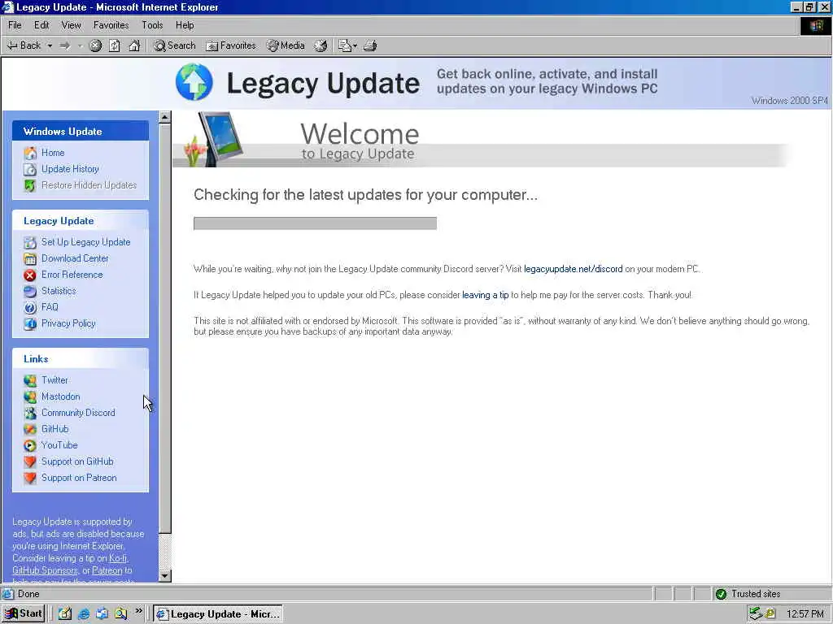Click the 12:57 PM system clock
This screenshot has width=833, height=624.
coord(805,614)
